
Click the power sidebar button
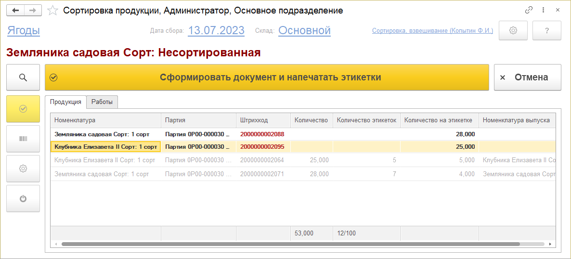pos(23,198)
